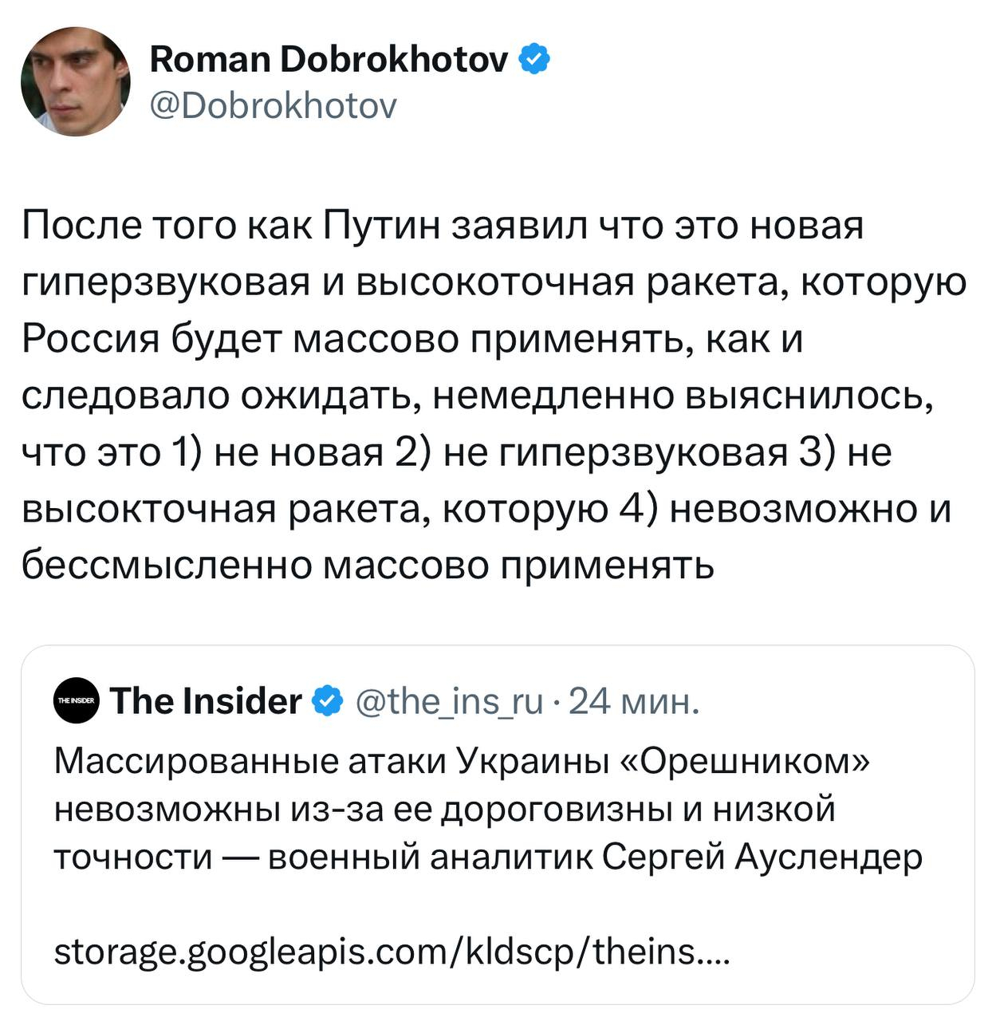Open The Insider account name

pyautogui.click(x=206, y=701)
